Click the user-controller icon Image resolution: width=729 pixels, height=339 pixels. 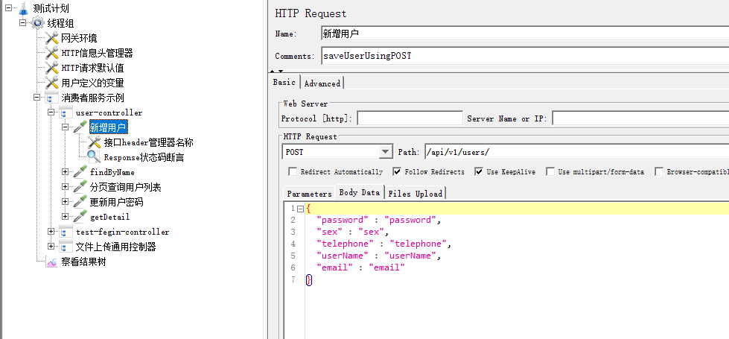click(x=66, y=113)
